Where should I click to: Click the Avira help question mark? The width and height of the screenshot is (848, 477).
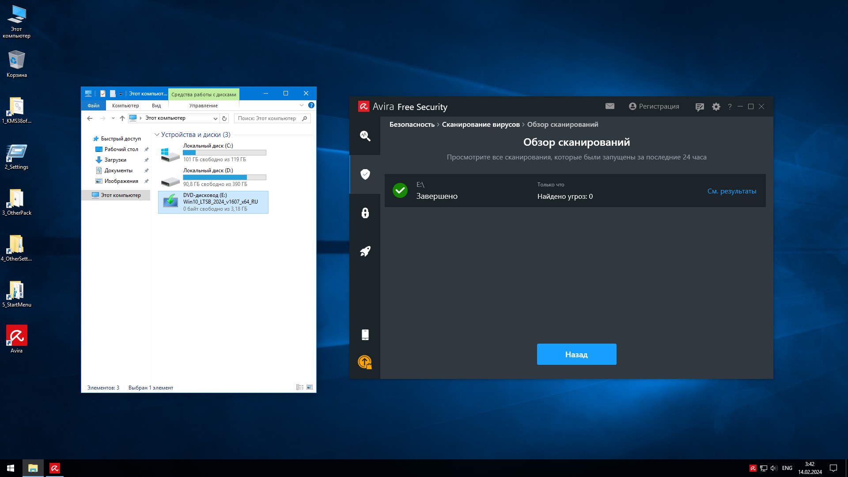[730, 106]
